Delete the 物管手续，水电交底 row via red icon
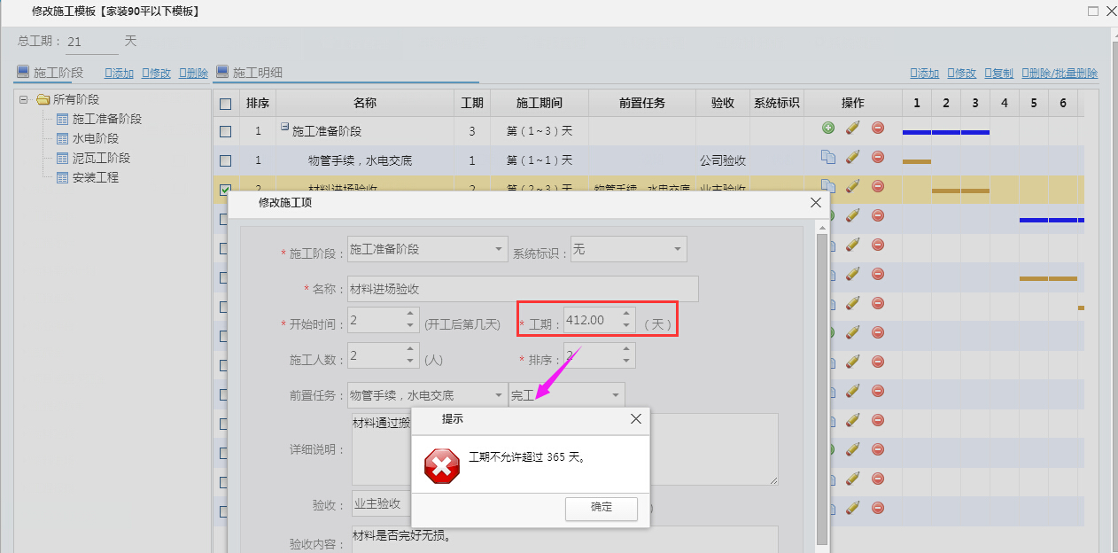Image resolution: width=1118 pixels, height=553 pixels. (x=878, y=158)
